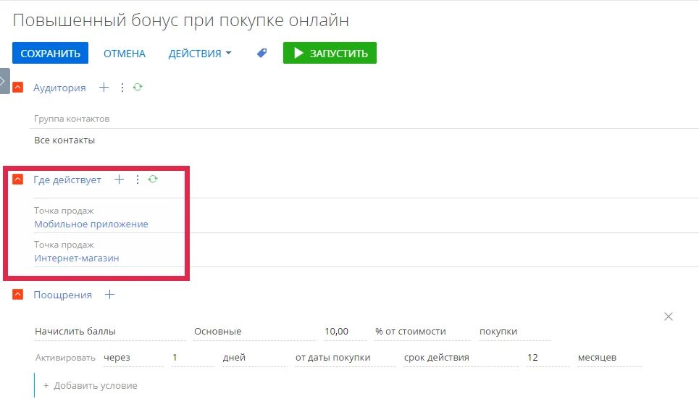This screenshot has height=412, width=699.
Task: Add new item to Аудитория with plus
Action: pos(104,88)
